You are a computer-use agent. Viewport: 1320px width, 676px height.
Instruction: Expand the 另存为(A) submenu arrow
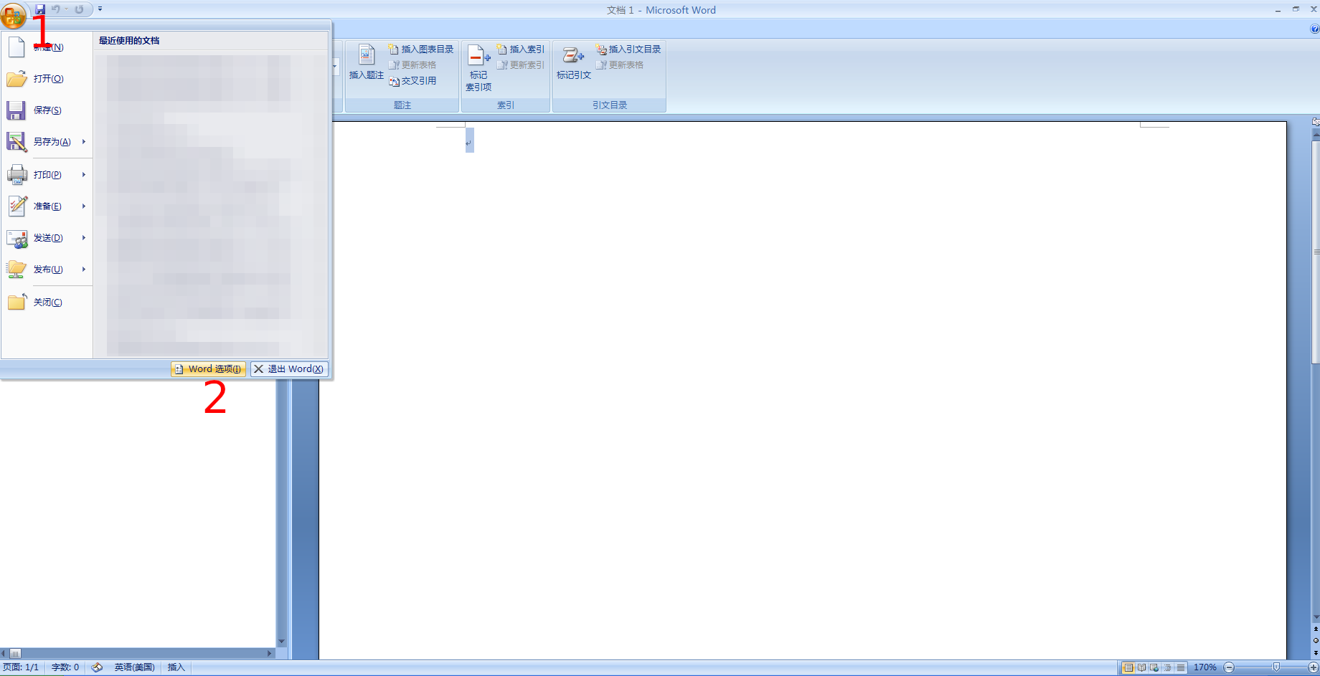[84, 142]
